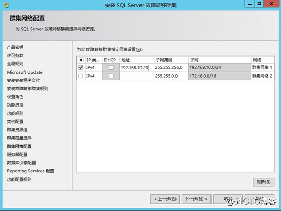
Task: Select the Reporting Services 配置 step
Action: click(x=30, y=171)
